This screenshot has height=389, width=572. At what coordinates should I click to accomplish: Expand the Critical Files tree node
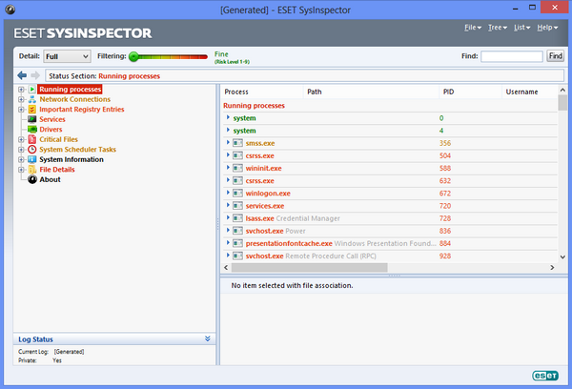[21, 139]
